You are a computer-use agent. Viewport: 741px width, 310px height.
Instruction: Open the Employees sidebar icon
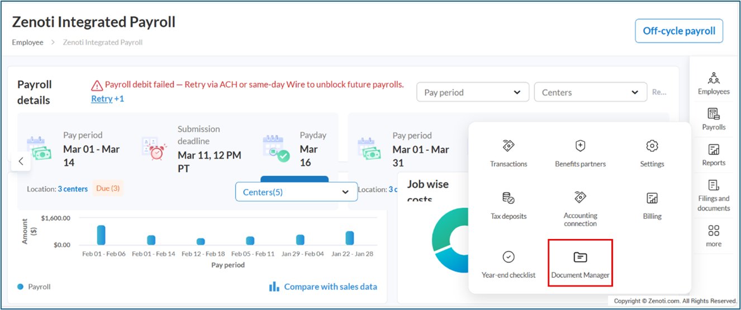point(714,78)
